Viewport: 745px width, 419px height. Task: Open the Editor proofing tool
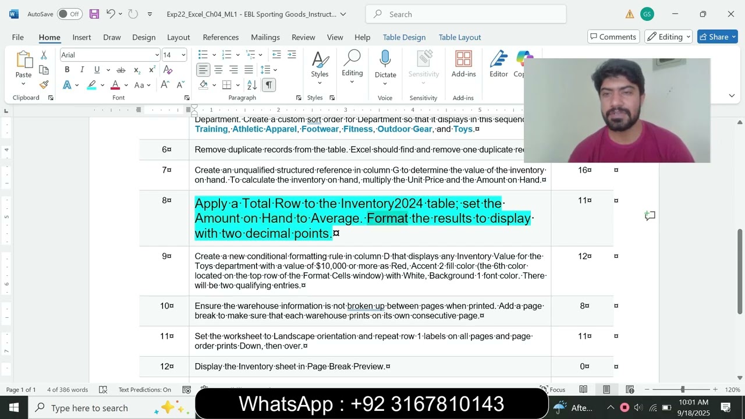coord(499,64)
